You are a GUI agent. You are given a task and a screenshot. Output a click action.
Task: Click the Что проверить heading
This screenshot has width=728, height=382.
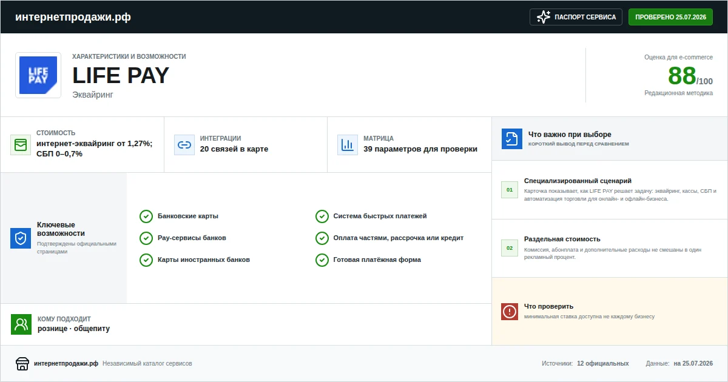pos(549,306)
